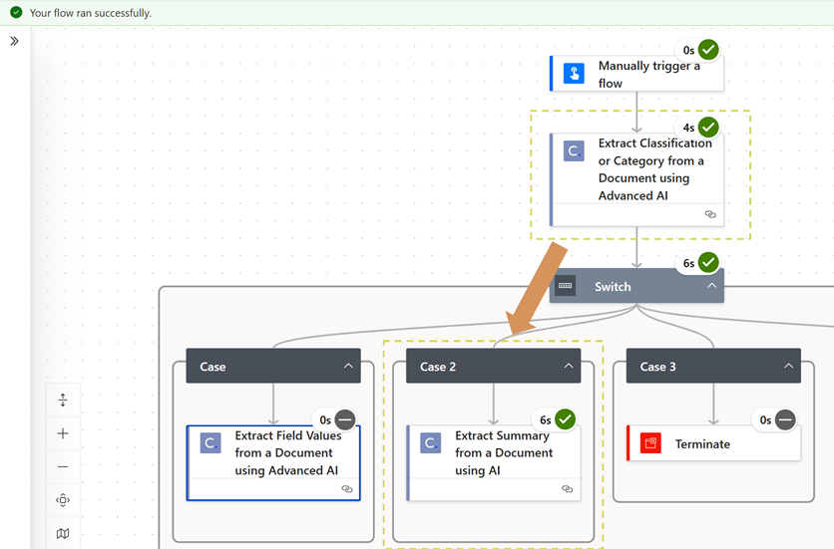
Task: Click the Switch control icon
Action: tap(566, 286)
